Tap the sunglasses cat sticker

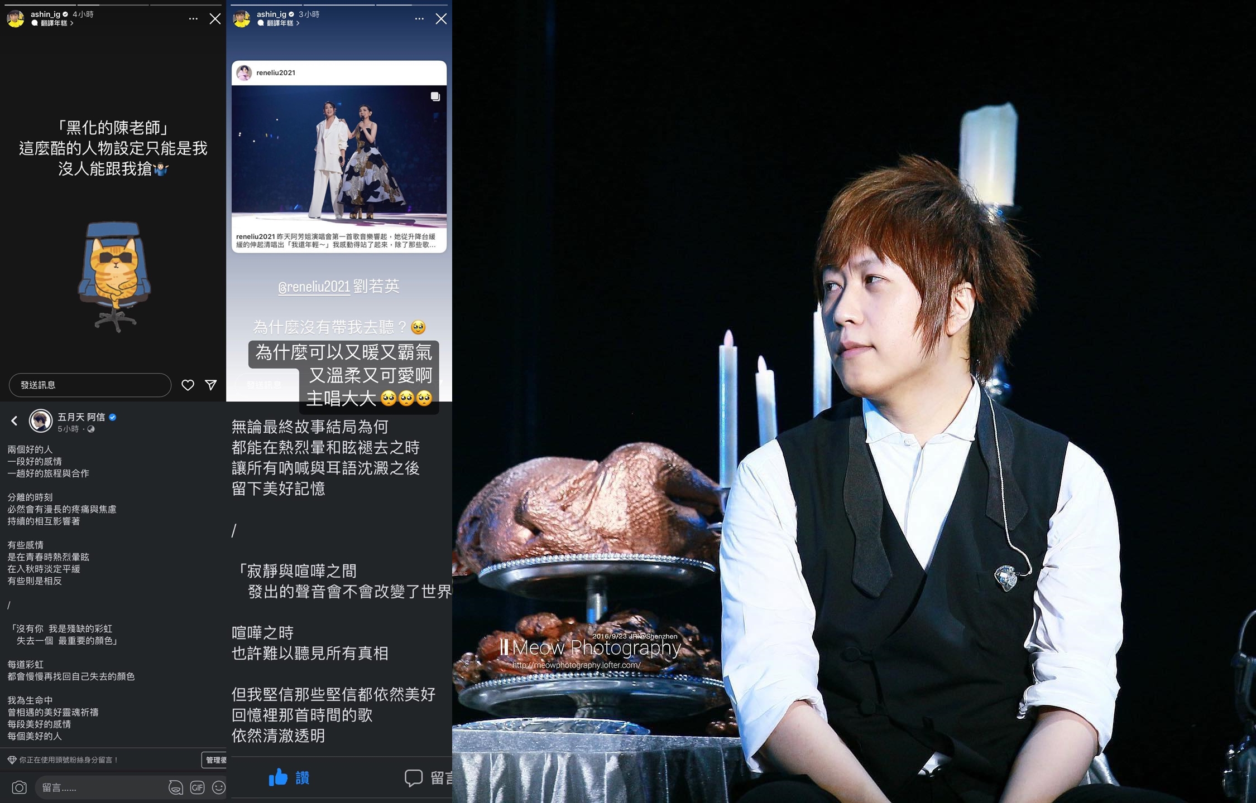tap(114, 276)
